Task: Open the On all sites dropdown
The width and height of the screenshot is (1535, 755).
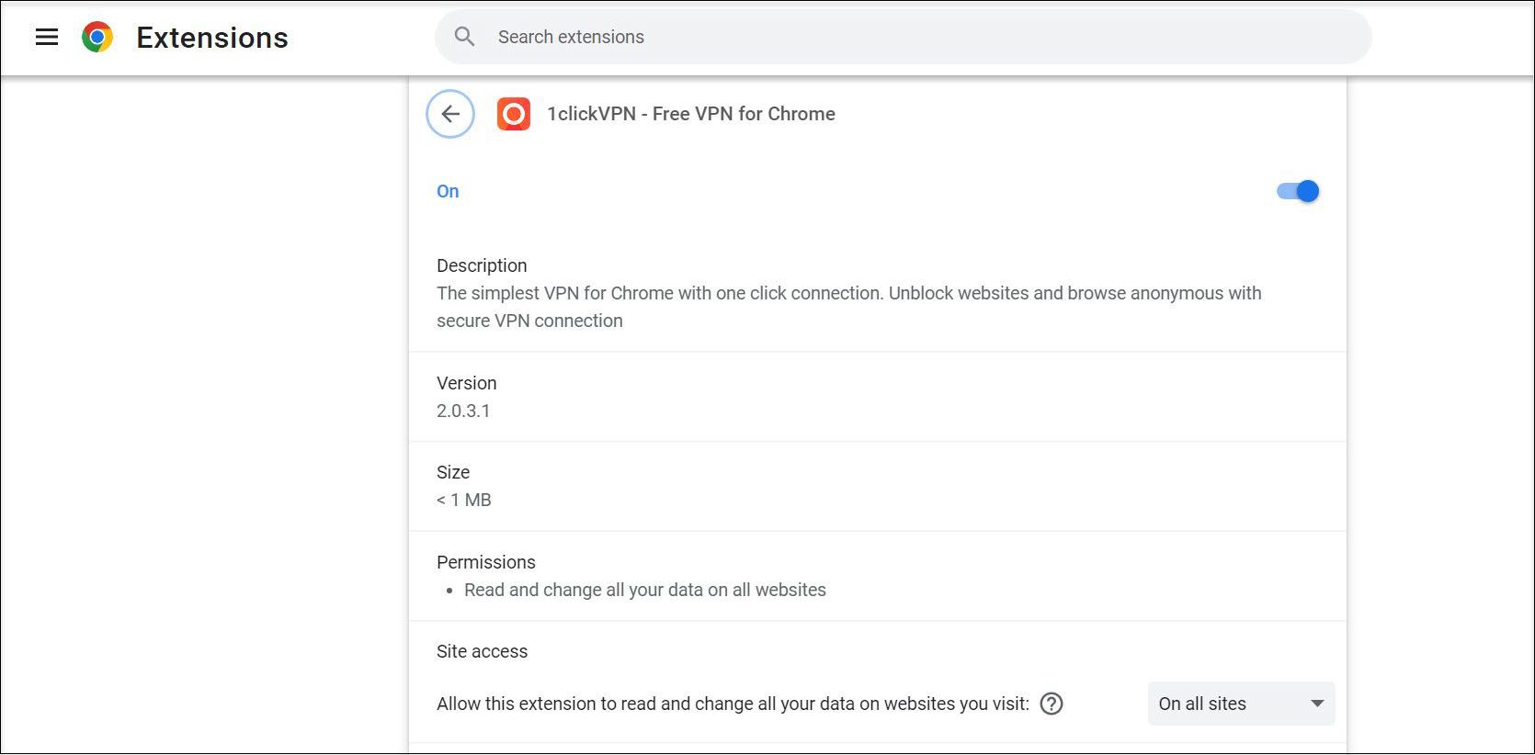Action: (1241, 704)
